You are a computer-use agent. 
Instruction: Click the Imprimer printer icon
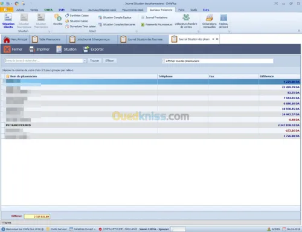[31, 49]
